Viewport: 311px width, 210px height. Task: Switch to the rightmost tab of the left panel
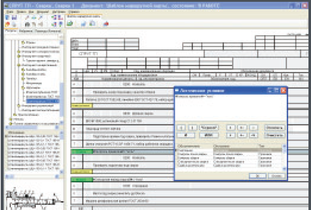point(48,31)
